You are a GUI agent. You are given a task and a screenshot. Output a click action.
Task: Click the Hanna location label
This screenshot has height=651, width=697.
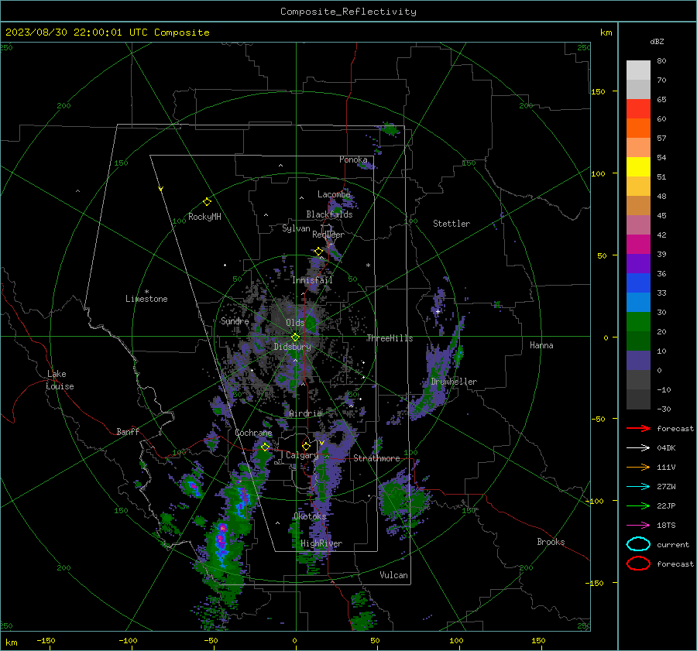click(x=541, y=345)
